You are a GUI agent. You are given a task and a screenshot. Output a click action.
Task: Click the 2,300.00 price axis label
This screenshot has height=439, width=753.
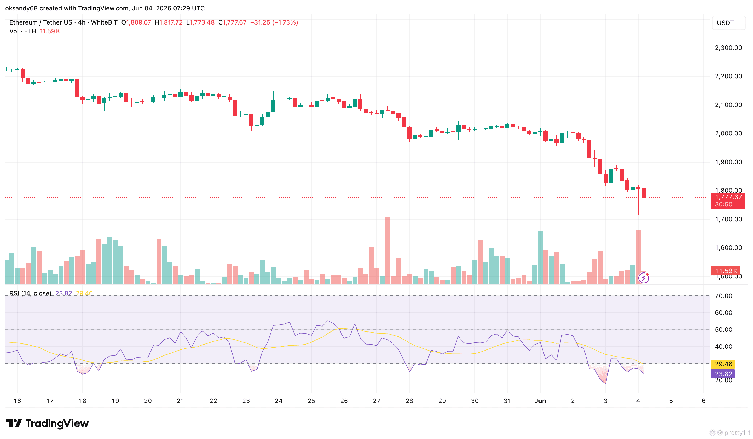(728, 48)
